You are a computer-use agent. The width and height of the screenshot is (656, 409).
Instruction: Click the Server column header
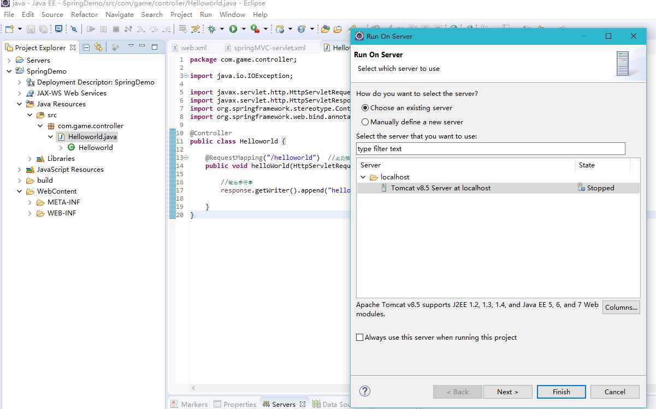pyautogui.click(x=465, y=165)
